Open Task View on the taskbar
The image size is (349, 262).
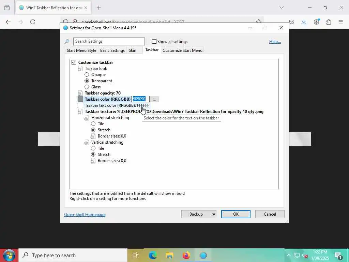point(136,255)
